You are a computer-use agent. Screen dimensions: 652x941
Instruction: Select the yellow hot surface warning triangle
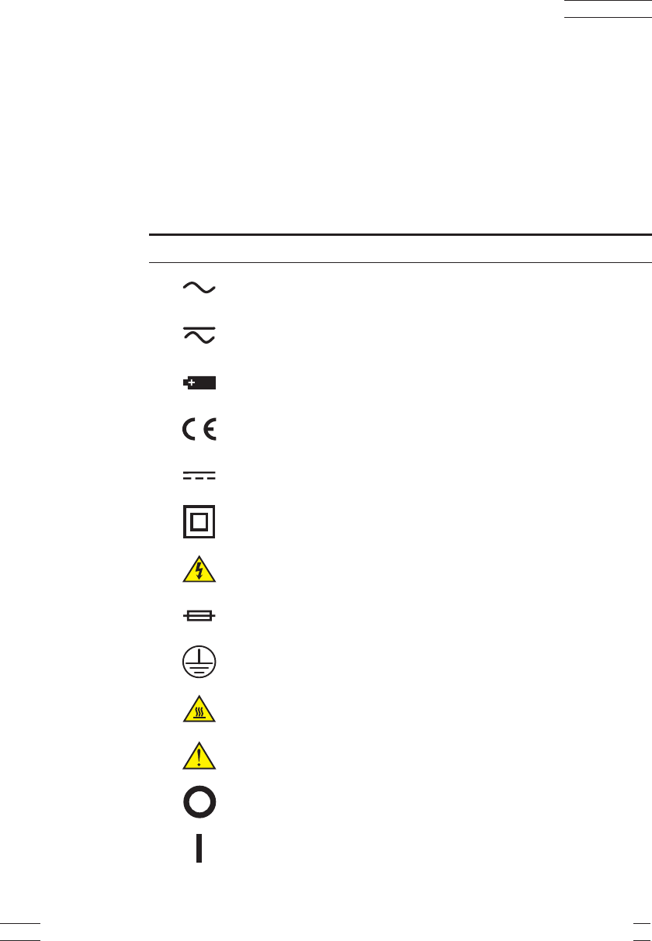pyautogui.click(x=199, y=710)
